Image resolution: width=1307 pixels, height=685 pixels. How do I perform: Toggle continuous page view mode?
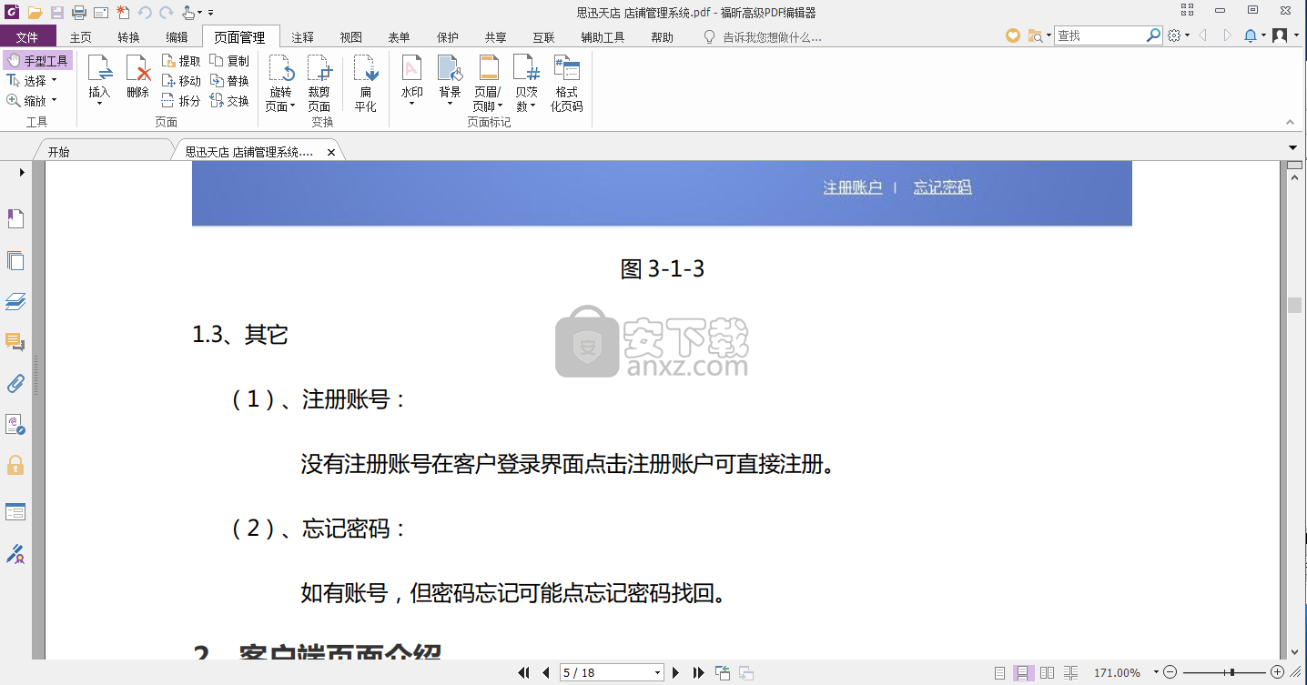click(x=1023, y=672)
